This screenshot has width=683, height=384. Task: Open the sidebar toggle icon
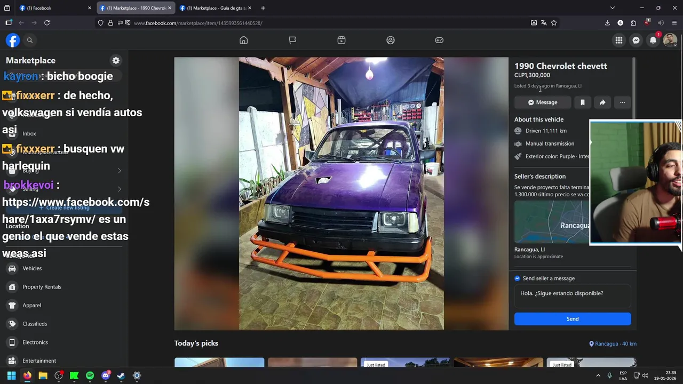[x=9, y=23]
